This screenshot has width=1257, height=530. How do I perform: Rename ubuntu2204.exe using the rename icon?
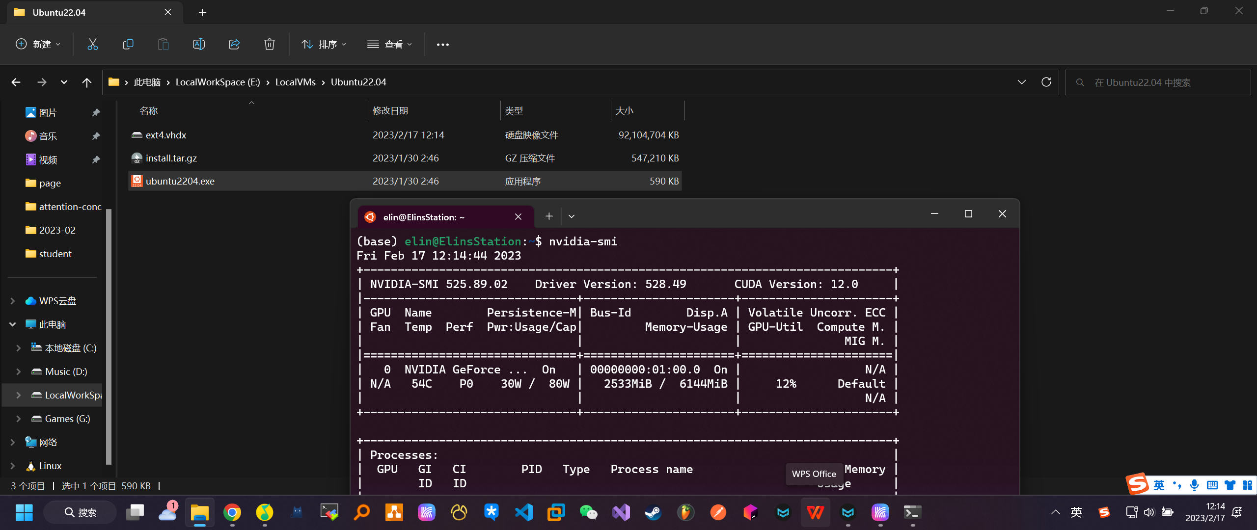click(199, 44)
